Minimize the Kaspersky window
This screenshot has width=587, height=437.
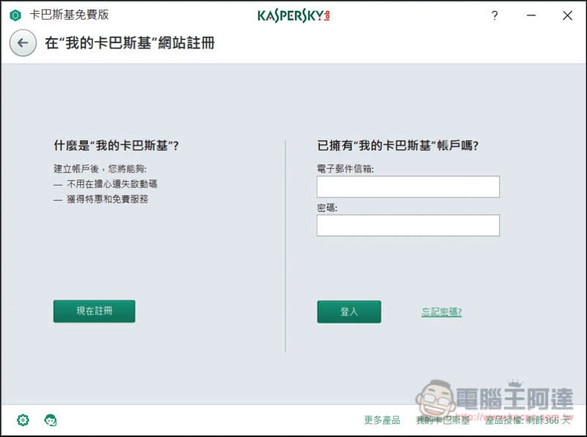(x=531, y=15)
